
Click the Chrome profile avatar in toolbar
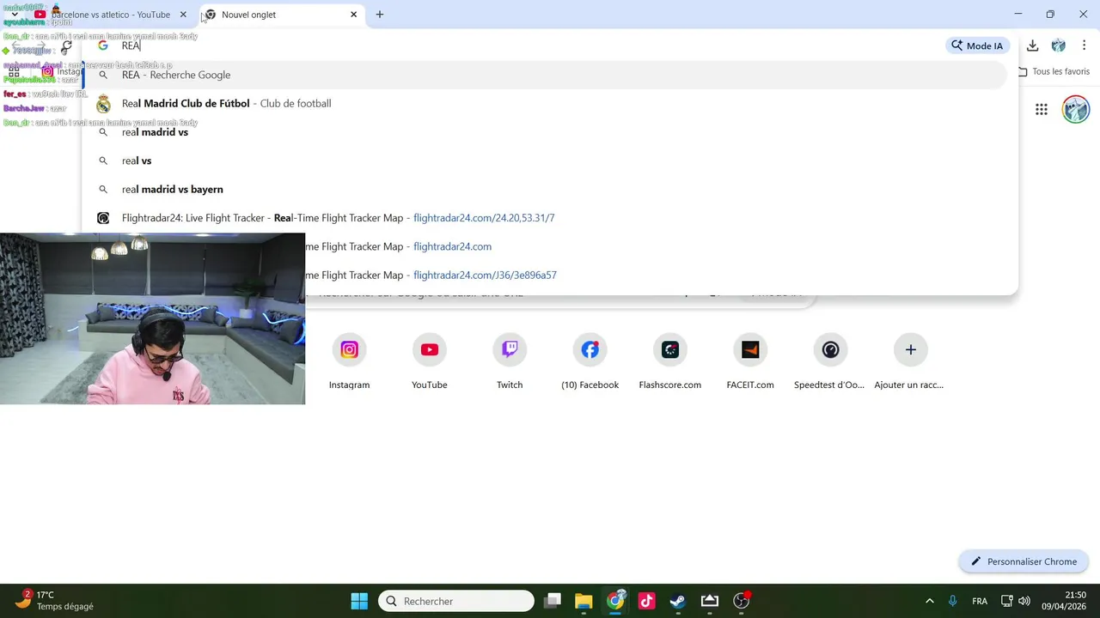tap(1058, 45)
